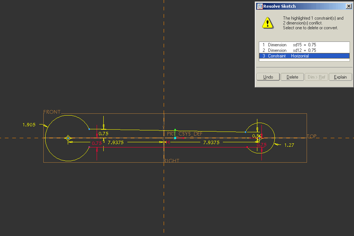354x236 pixels.
Task: Click the red 0.75 dimension near left circle
Action: (97, 143)
